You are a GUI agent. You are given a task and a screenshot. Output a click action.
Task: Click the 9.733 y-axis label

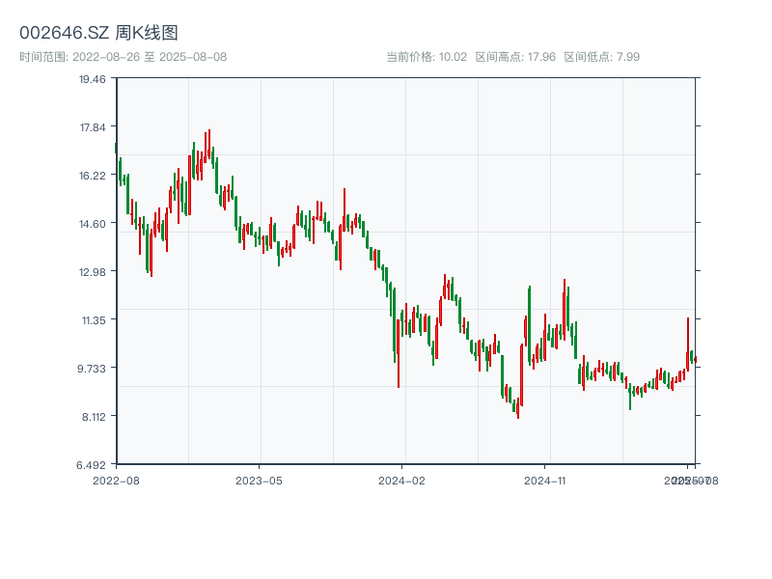(x=93, y=368)
